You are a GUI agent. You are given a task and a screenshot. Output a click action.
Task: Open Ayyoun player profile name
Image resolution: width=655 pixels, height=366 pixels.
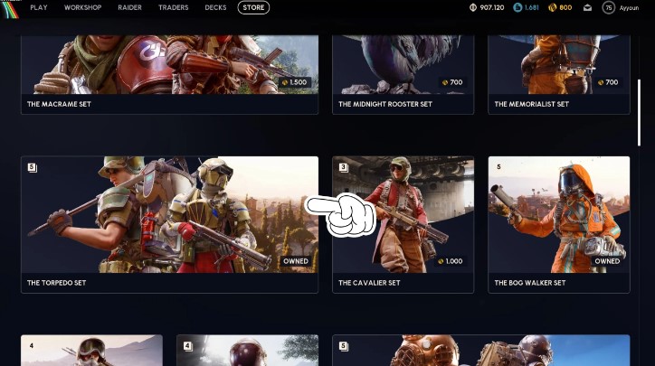click(x=629, y=7)
